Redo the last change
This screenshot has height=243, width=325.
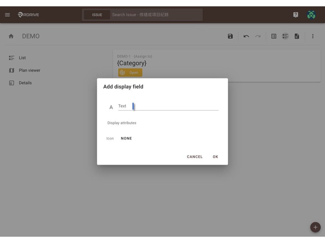click(x=258, y=36)
